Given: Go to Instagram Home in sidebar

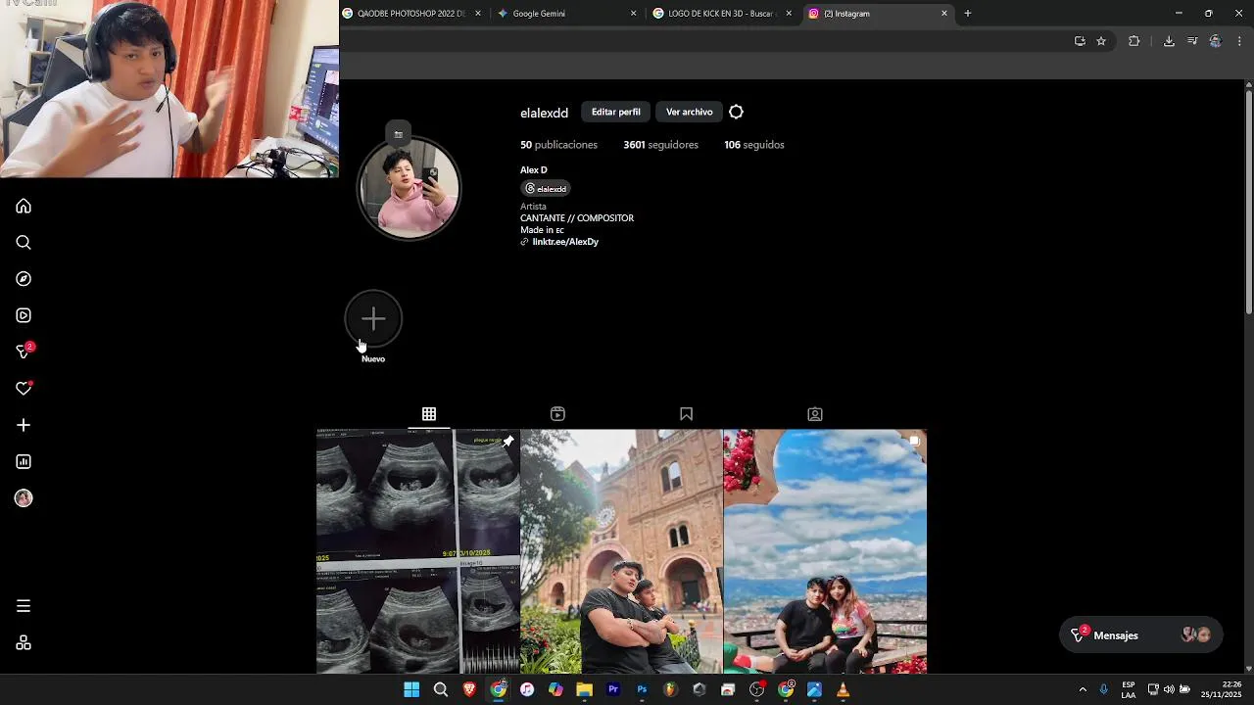Looking at the screenshot, I should pyautogui.click(x=24, y=206).
